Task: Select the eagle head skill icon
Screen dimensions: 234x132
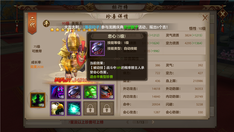Action: [x=58, y=108]
